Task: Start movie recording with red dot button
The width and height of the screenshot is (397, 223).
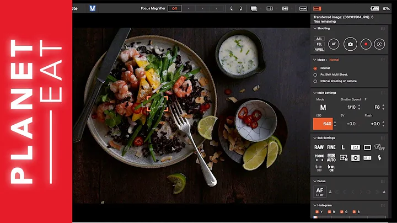Action: (366, 44)
